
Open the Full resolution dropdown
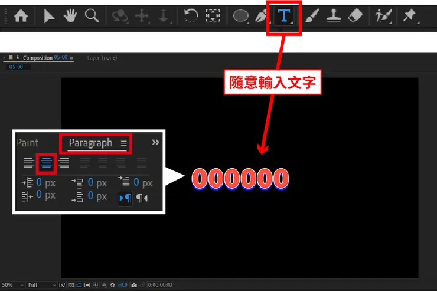[42, 285]
